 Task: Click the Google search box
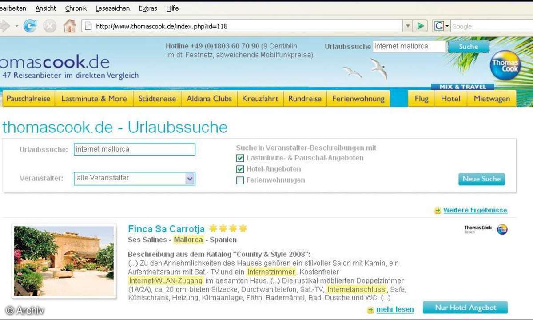(491, 26)
